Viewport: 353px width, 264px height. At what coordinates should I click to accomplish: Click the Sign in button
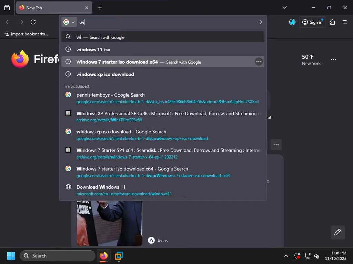312,22
